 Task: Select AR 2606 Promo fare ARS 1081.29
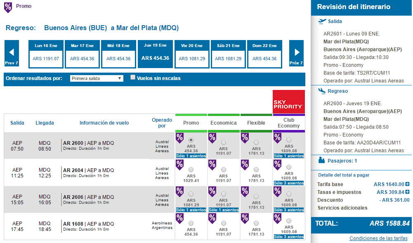pyautogui.click(x=191, y=194)
